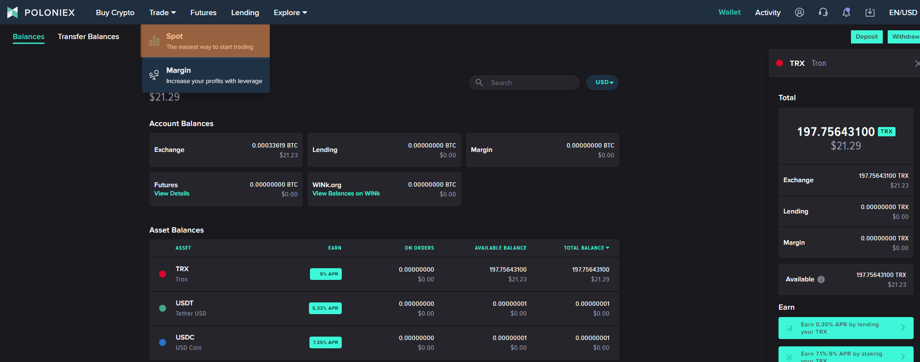This screenshot has width=920, height=362.
Task: Close the TRX details panel
Action: 917,64
